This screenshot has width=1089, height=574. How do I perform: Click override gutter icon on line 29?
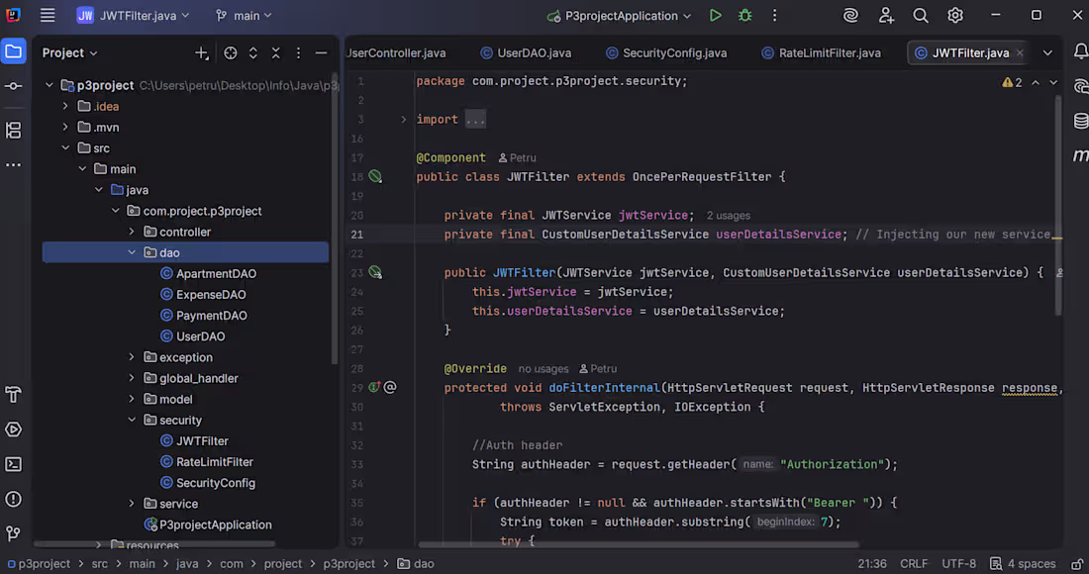pyautogui.click(x=374, y=387)
